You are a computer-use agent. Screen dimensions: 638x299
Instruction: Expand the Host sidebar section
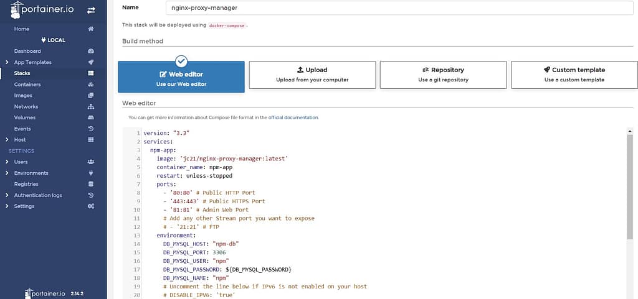pos(7,140)
